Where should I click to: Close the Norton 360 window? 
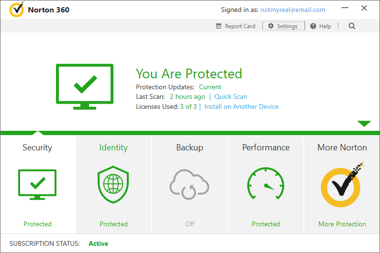[364, 8]
